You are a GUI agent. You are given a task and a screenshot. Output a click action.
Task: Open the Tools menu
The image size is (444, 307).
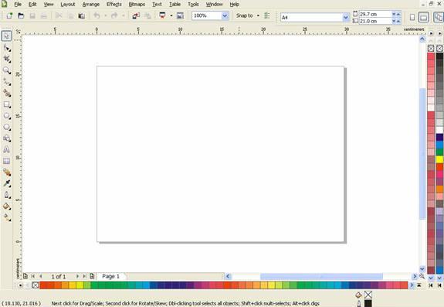point(193,4)
